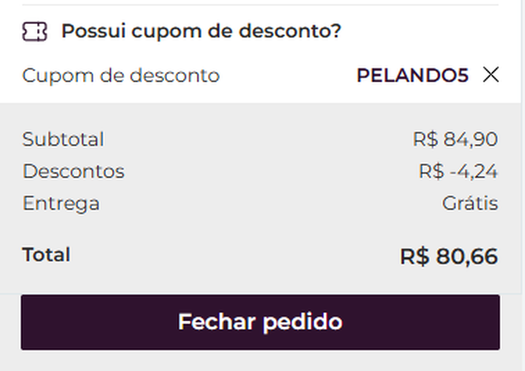525x371 pixels.
Task: Select the total amount R$ 80,66
Action: click(449, 257)
